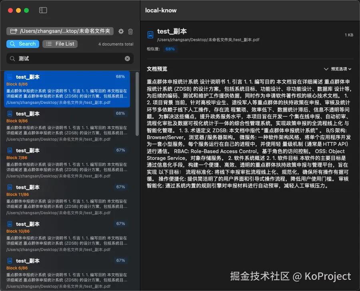Screen dimensions: 360x291
Task: Click the 4 documents total label
Action: click(116, 44)
